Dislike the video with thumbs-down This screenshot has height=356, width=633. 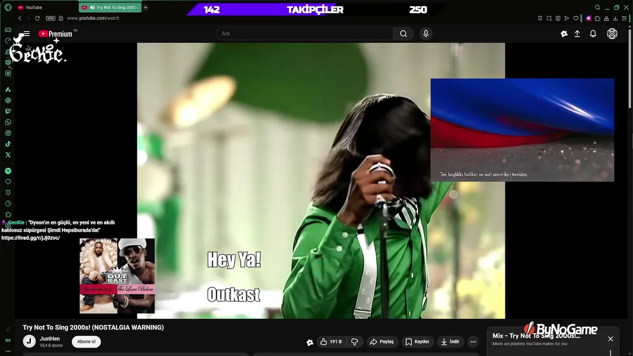(x=355, y=342)
